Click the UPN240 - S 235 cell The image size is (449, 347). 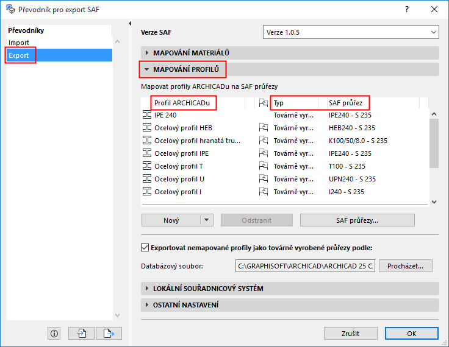tap(352, 179)
